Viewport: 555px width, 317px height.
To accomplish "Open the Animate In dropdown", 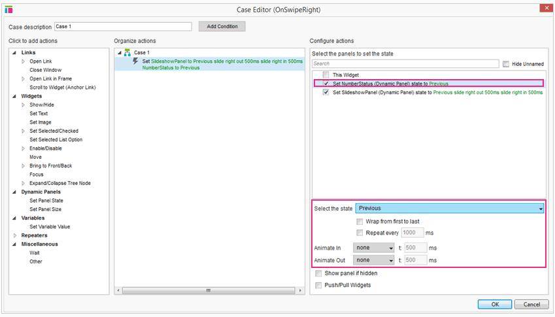I will point(374,248).
